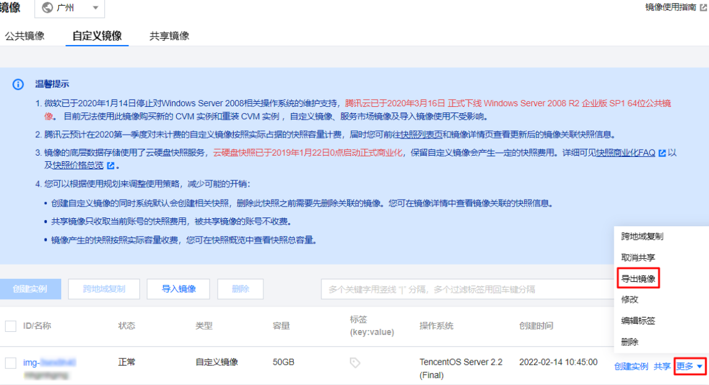Screen dimensions: 709x385
Task: Choose 导出镜像 from the 更多 menu
Action: (638, 278)
